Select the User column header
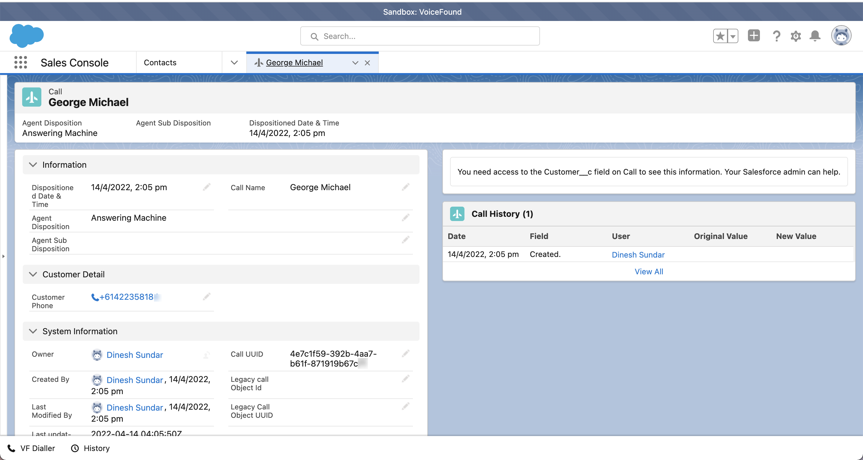Image resolution: width=863 pixels, height=460 pixels. pos(621,236)
